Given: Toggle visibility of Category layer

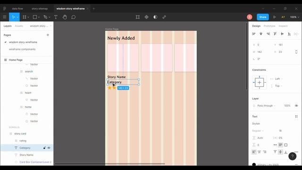Looking at the screenshot, I should pos(49,148).
